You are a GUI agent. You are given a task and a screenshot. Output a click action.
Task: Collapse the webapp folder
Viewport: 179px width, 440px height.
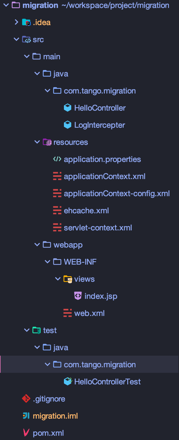pyautogui.click(x=37, y=244)
